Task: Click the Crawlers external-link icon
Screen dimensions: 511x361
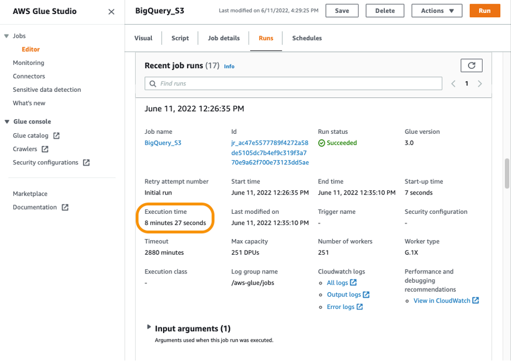Action: coord(45,149)
